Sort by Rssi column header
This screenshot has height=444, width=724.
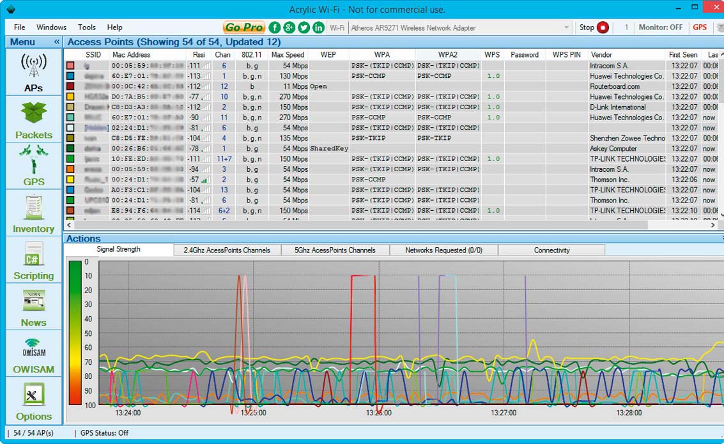pos(199,54)
